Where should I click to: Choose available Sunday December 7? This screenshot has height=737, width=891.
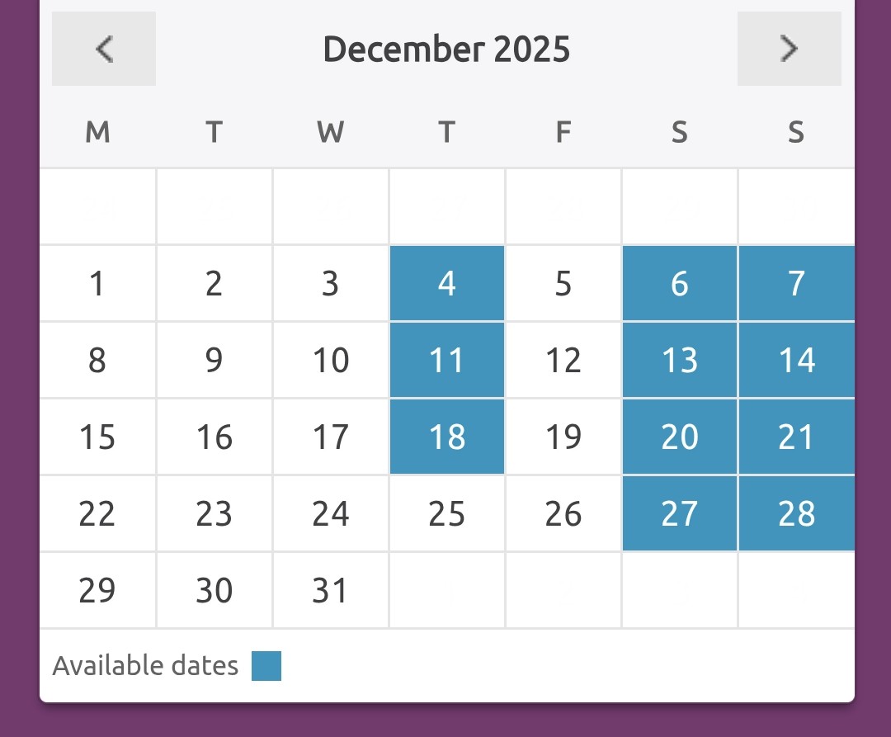[x=796, y=283]
